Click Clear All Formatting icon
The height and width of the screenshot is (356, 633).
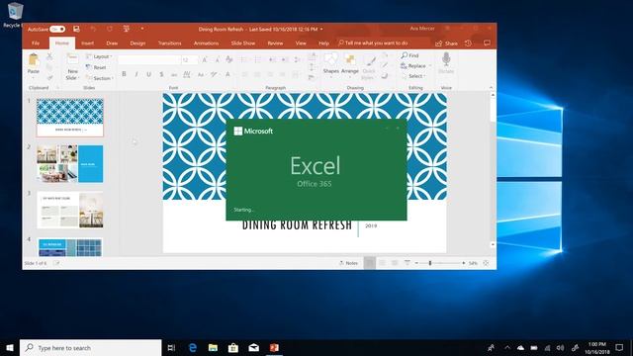pos(229,59)
